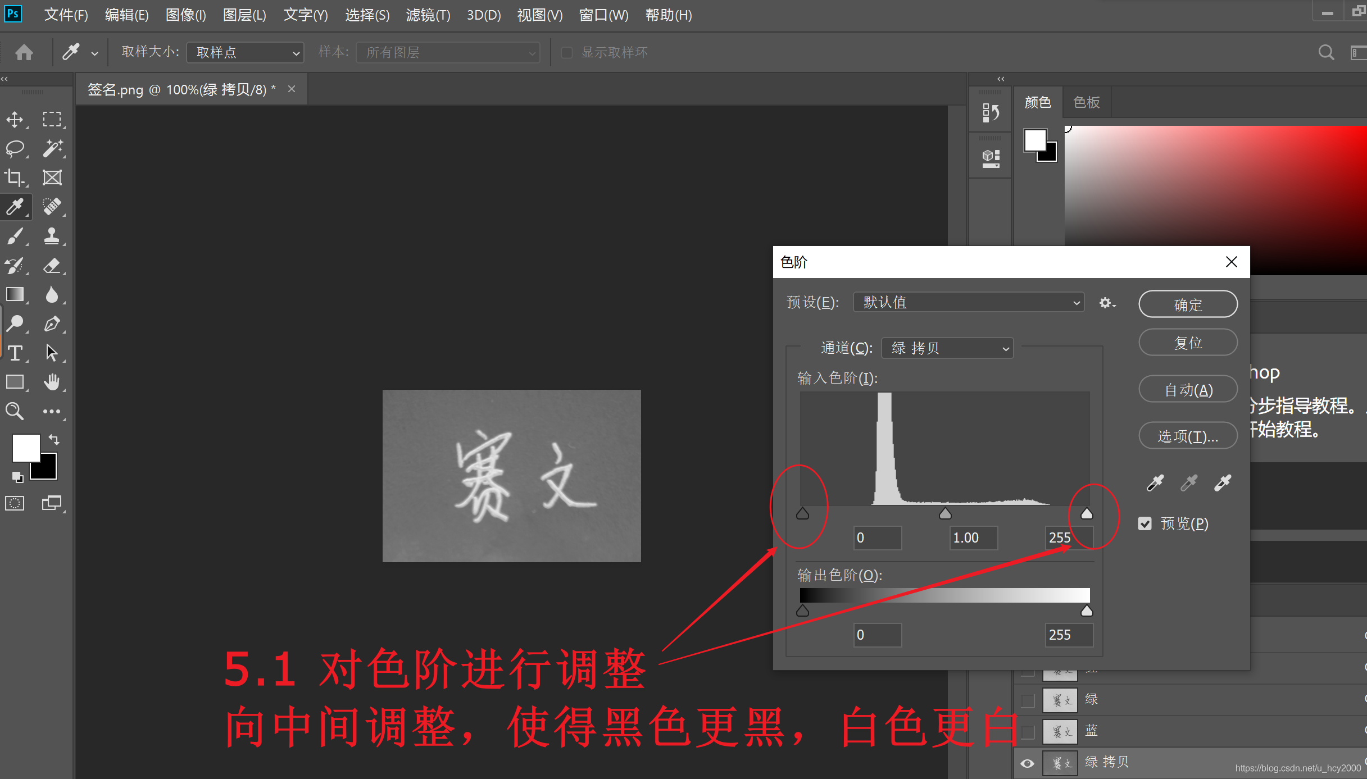Uncheck the 预览(P) preview checkbox
Image resolution: width=1367 pixels, height=779 pixels.
tap(1145, 523)
